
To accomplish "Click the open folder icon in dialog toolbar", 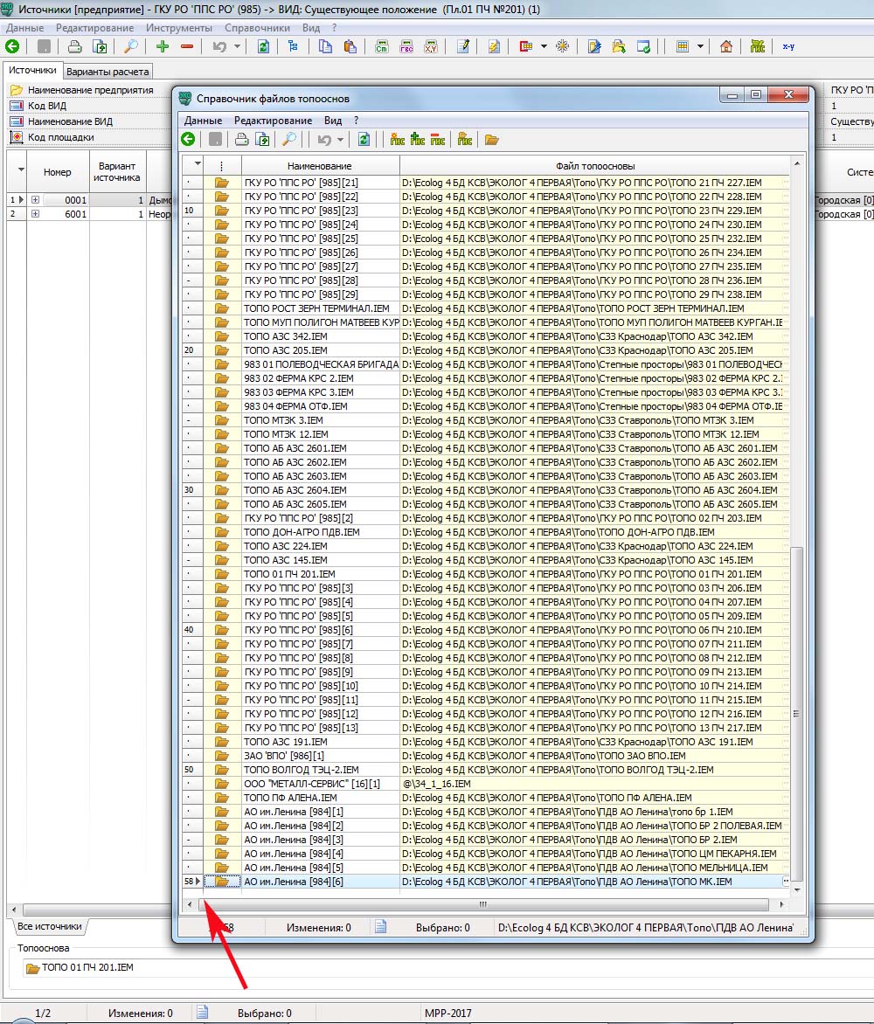I will [492, 139].
